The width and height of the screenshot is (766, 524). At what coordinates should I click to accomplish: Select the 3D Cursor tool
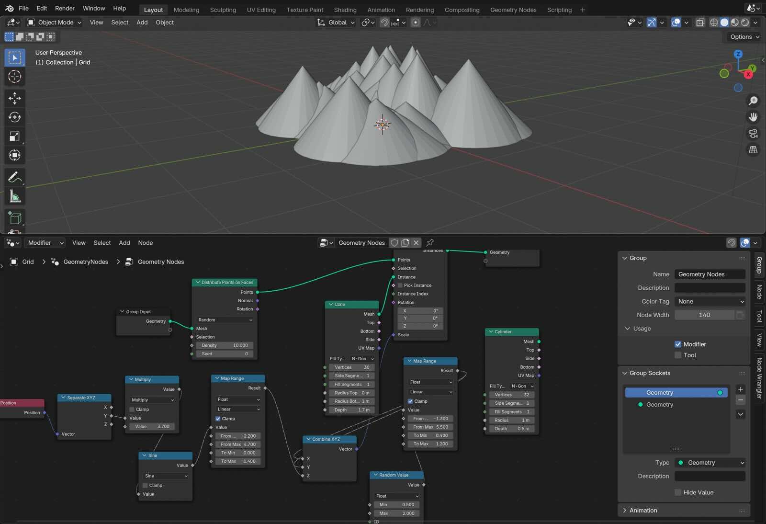[x=14, y=77]
